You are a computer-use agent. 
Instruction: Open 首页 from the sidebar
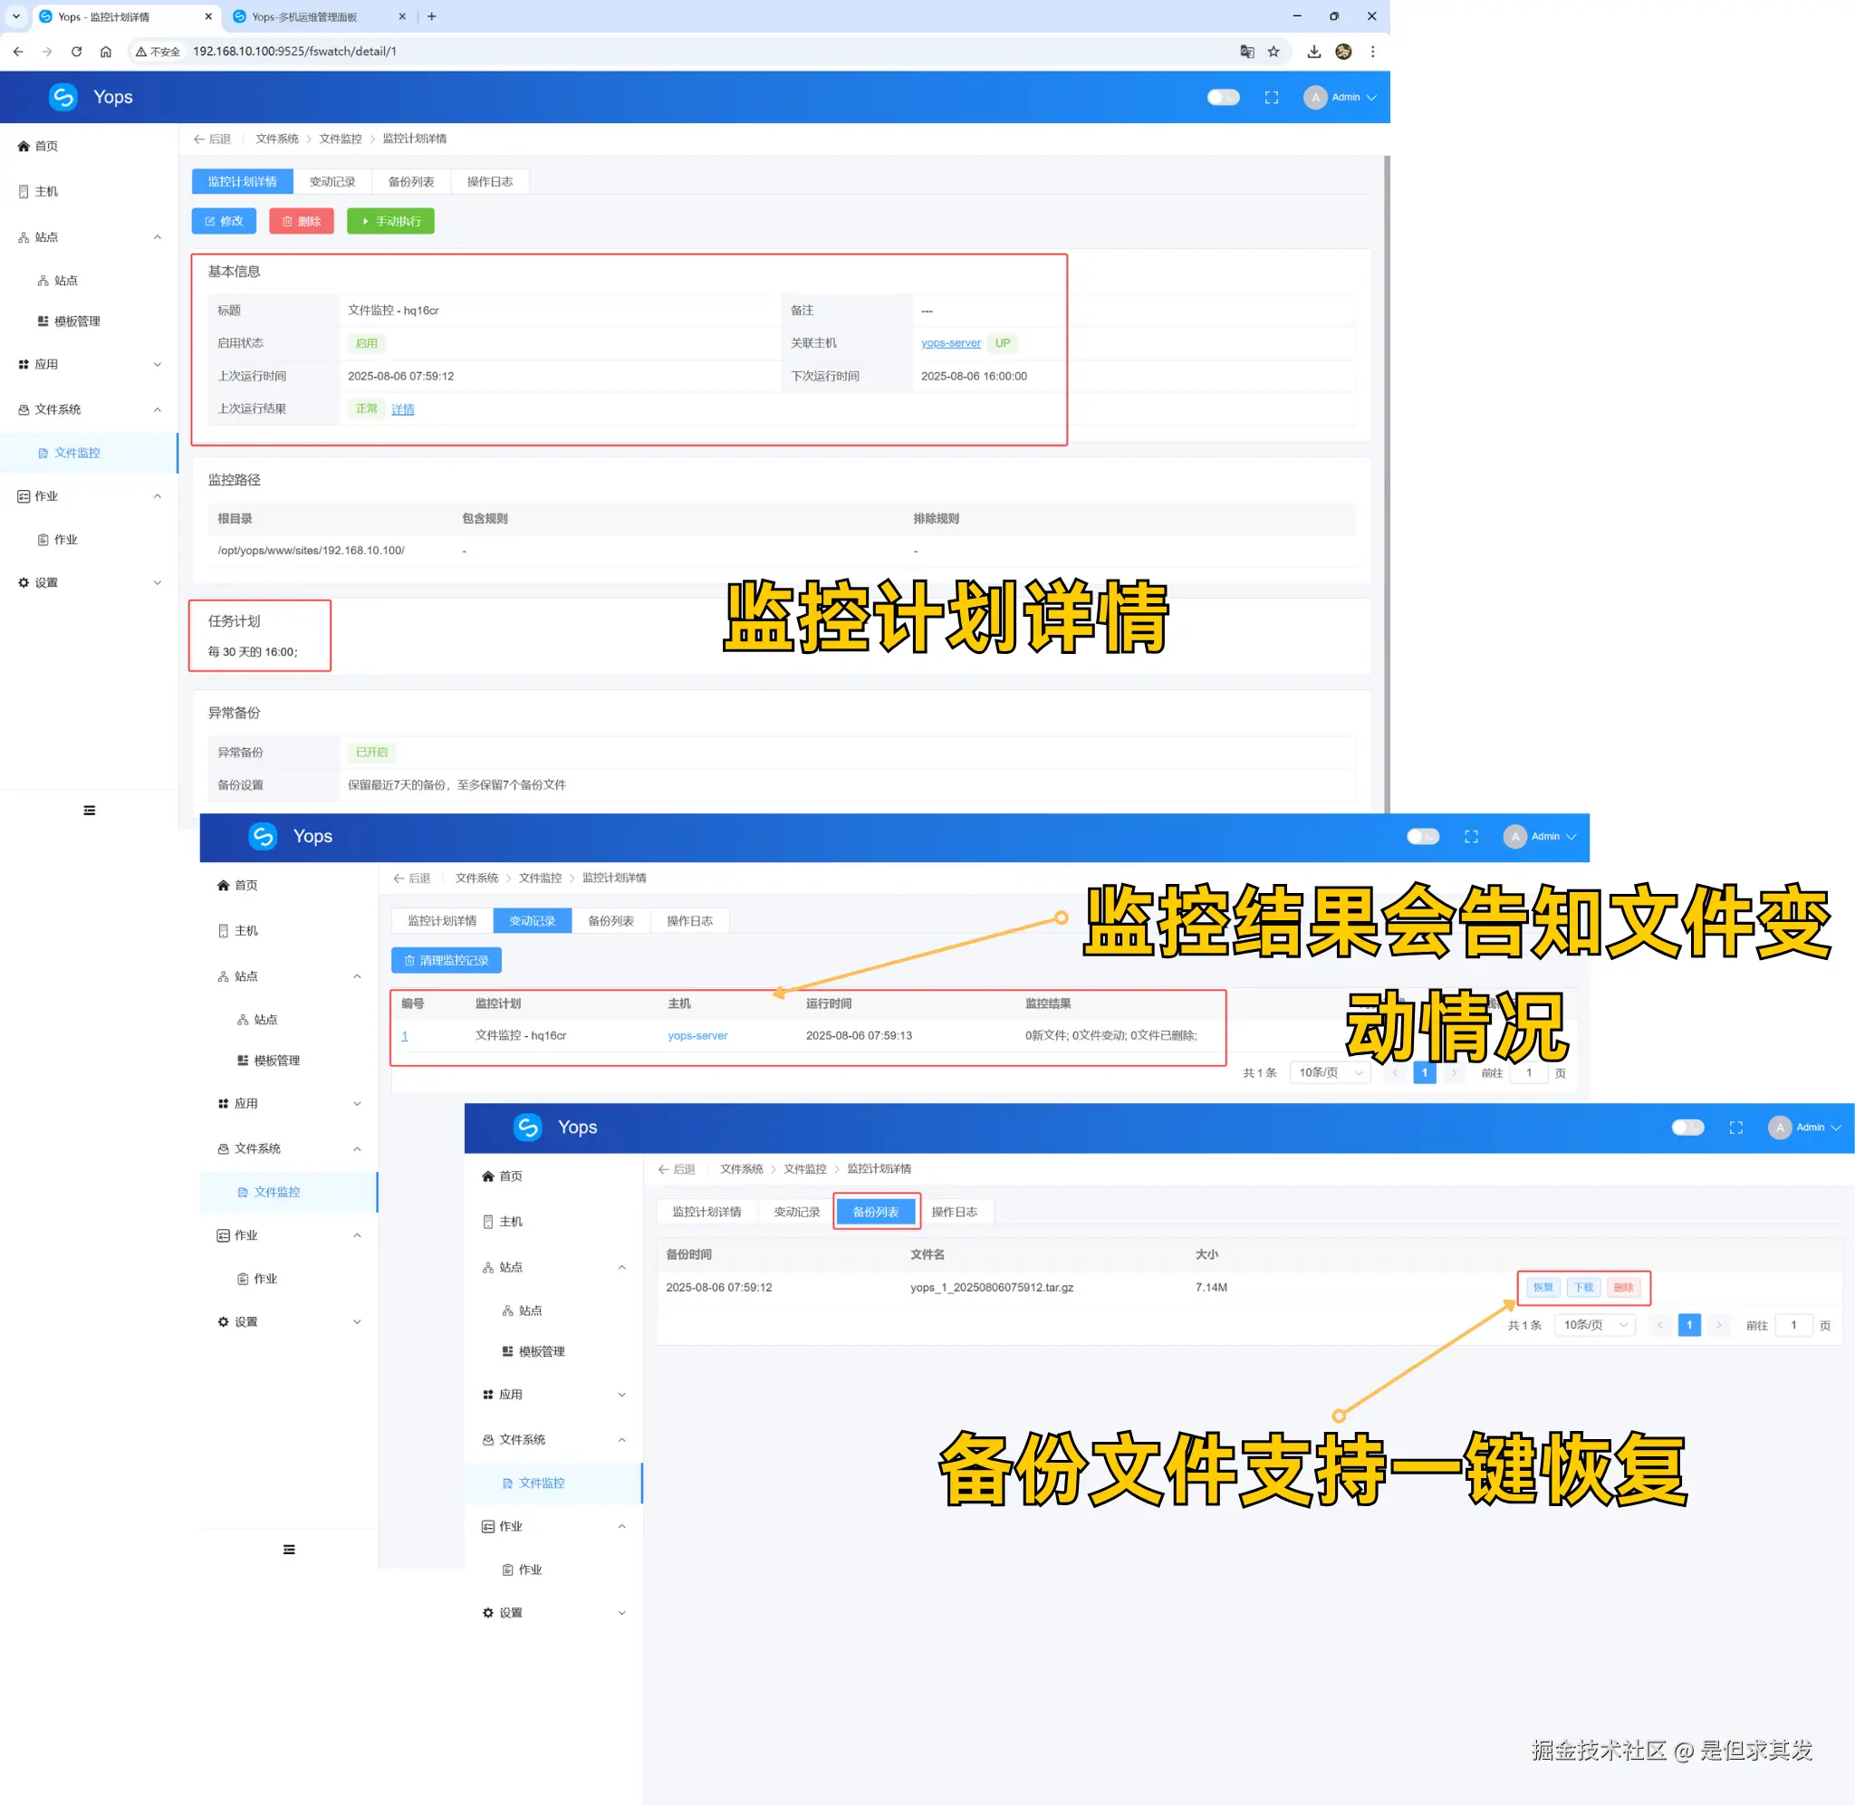44,145
